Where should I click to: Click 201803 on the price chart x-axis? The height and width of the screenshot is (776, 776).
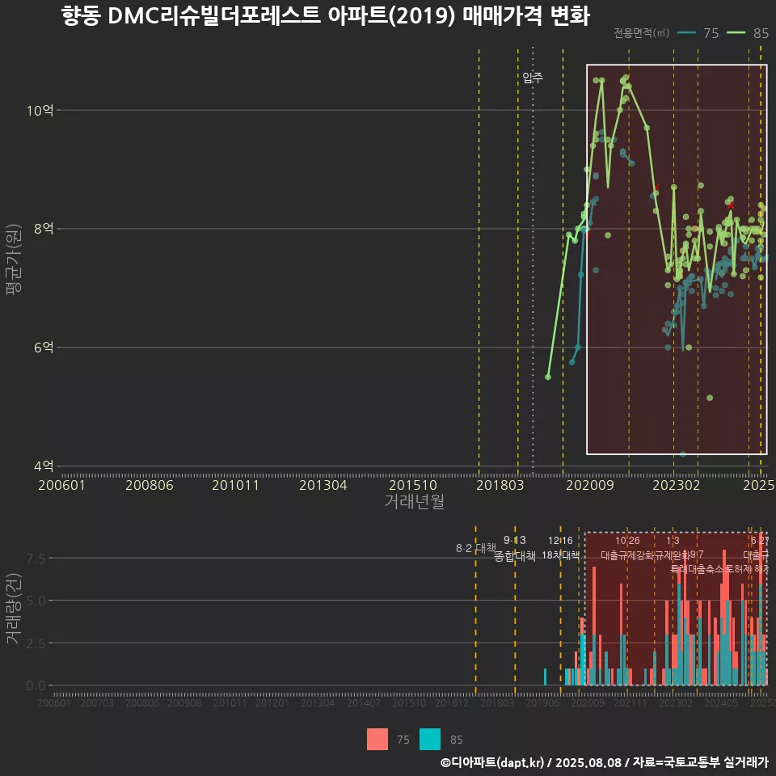(x=500, y=485)
